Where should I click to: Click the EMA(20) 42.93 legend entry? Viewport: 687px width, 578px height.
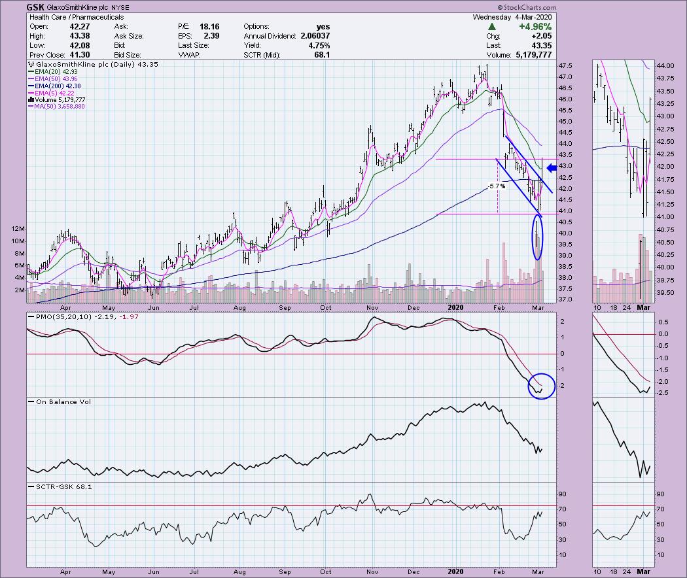53,72
